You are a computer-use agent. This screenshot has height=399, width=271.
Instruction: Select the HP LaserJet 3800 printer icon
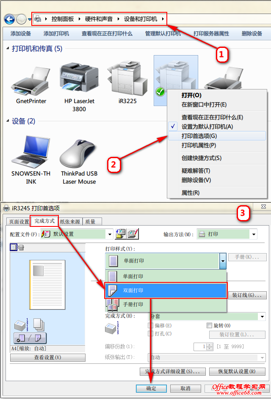(79, 78)
